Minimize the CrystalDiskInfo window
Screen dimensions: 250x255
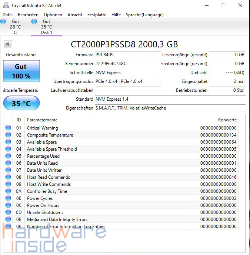207,6
